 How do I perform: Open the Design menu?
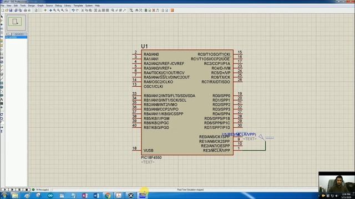32,6
